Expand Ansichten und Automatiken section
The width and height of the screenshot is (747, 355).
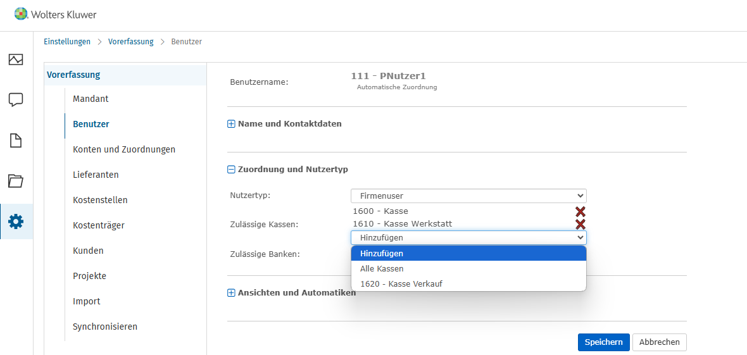pos(231,293)
